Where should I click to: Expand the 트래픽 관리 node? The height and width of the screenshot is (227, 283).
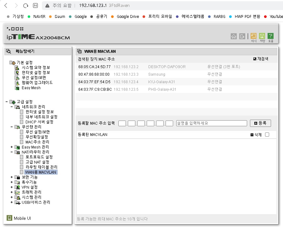pos(12,192)
